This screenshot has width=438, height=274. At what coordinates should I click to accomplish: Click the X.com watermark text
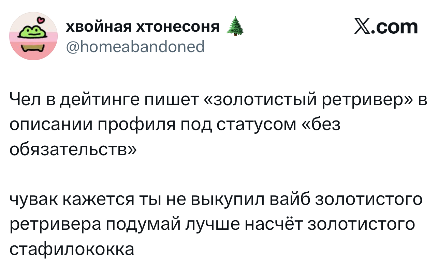point(386,27)
